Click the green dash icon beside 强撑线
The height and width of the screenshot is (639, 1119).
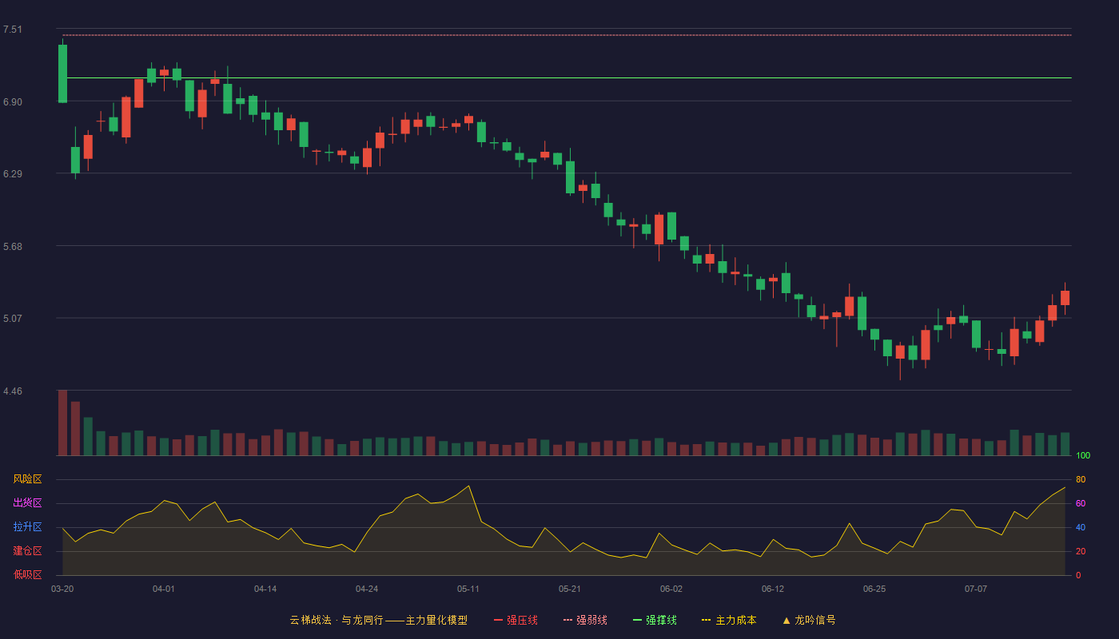pos(637,620)
